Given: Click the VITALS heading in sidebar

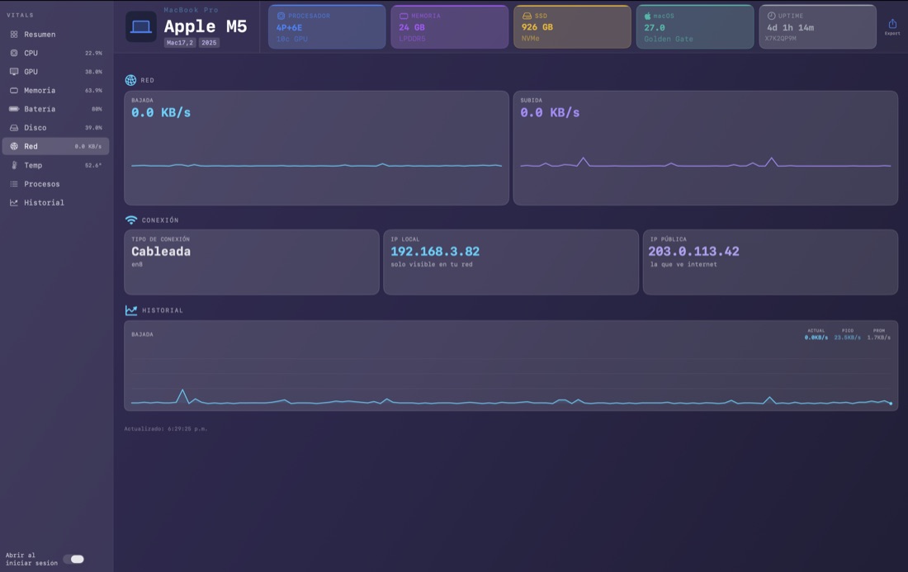Looking at the screenshot, I should click(x=21, y=15).
